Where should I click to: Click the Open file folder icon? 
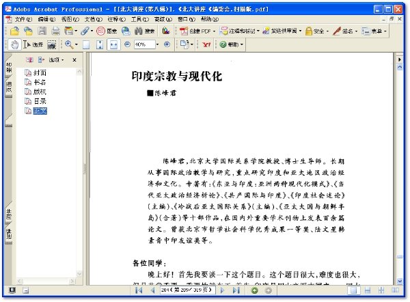click(14, 31)
